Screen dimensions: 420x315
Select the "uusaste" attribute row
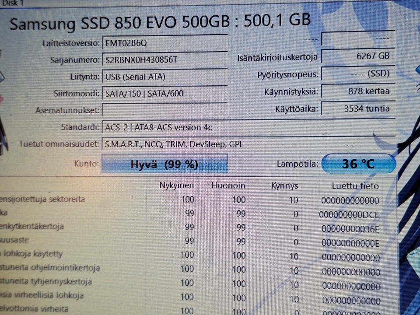pyautogui.click(x=189, y=241)
